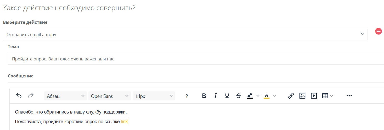The width and height of the screenshot is (384, 130).
Task: Insert a hyperlink via link icon
Action: coord(291,96)
